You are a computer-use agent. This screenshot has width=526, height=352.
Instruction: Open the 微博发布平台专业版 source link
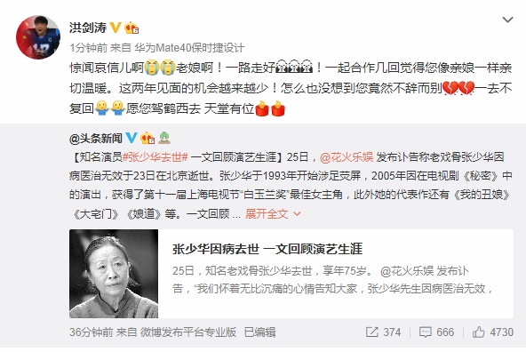188,332
